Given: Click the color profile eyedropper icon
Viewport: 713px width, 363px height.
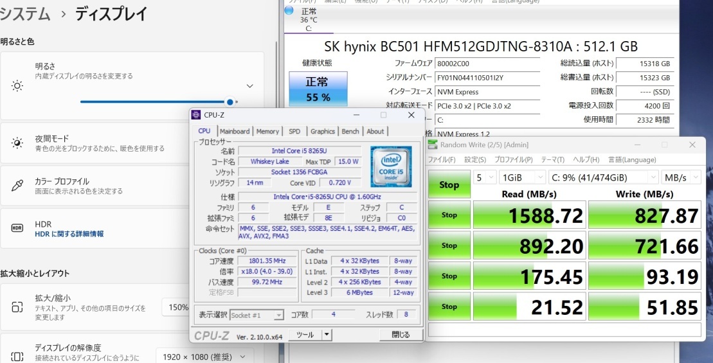Looking at the screenshot, I should click(17, 186).
